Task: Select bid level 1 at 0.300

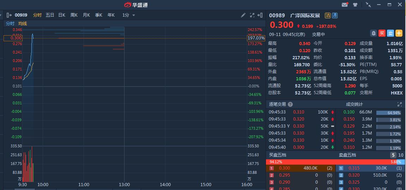Action: click(301, 168)
